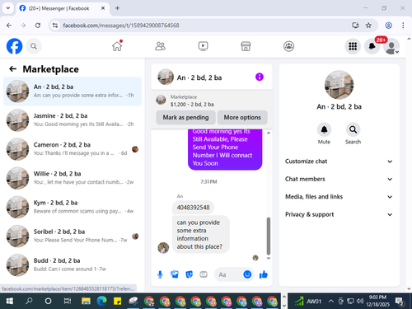Open the GIF picker icon

204,274
